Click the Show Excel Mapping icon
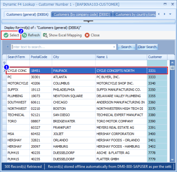The width and height of the screenshot is (177, 172). click(45, 35)
